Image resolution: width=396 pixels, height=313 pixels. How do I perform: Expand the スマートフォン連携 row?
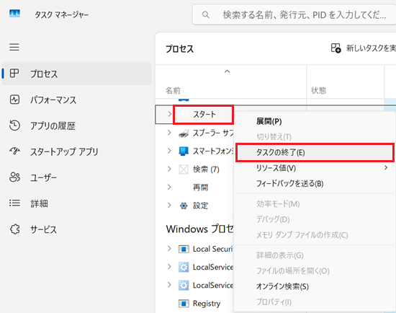tap(169, 151)
